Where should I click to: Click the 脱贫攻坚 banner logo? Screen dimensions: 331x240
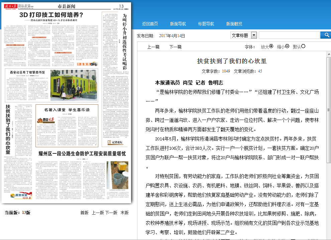coord(21,196)
